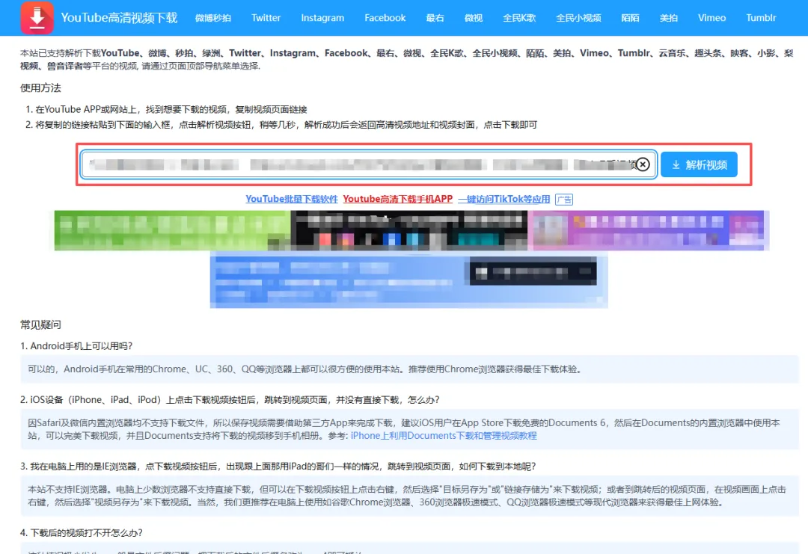The height and width of the screenshot is (554, 808).
Task: Open iPhone上利用Documents下载和管理视频教程 link
Action: [x=444, y=436]
